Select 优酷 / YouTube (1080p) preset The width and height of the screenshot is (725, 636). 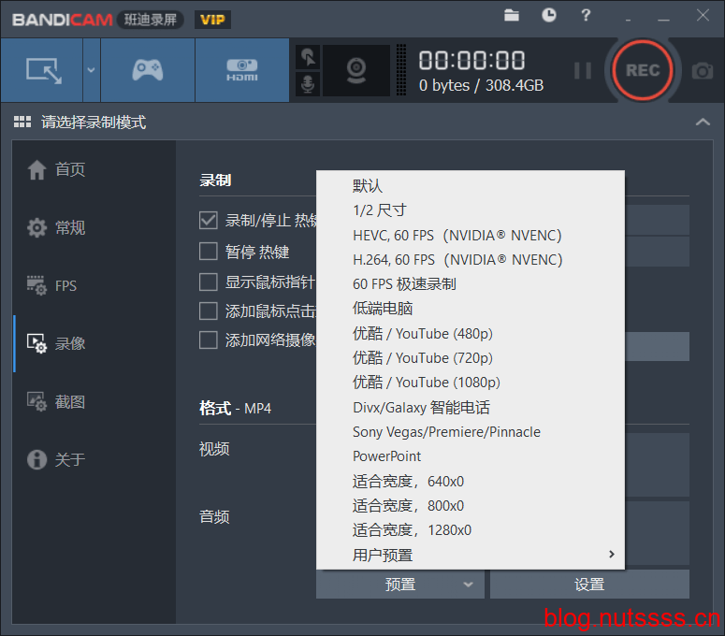[427, 383]
